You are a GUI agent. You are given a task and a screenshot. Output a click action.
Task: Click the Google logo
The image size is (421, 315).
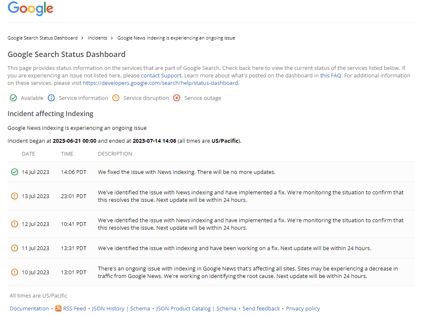click(30, 9)
